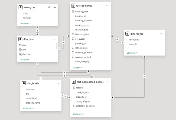Collapse the dim_date table

click(25, 59)
